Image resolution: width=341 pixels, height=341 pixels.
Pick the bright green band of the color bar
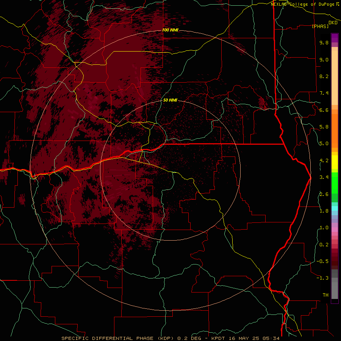pos(335,183)
